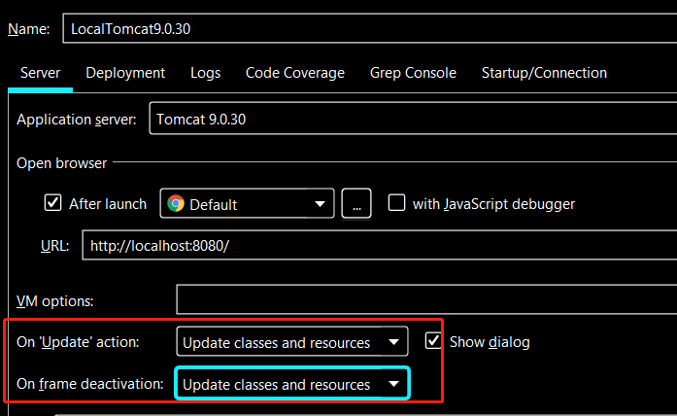This screenshot has width=677, height=416.
Task: Click the browse '...' button next to browser
Action: point(356,203)
